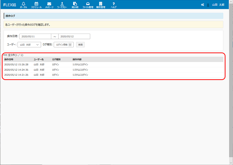Expand the ログ種別 dropdown
This screenshot has width=233, height=165.
[64, 45]
